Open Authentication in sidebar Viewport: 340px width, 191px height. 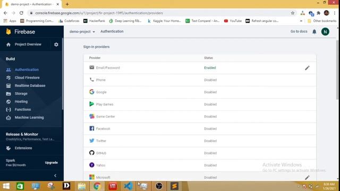[x=27, y=70]
